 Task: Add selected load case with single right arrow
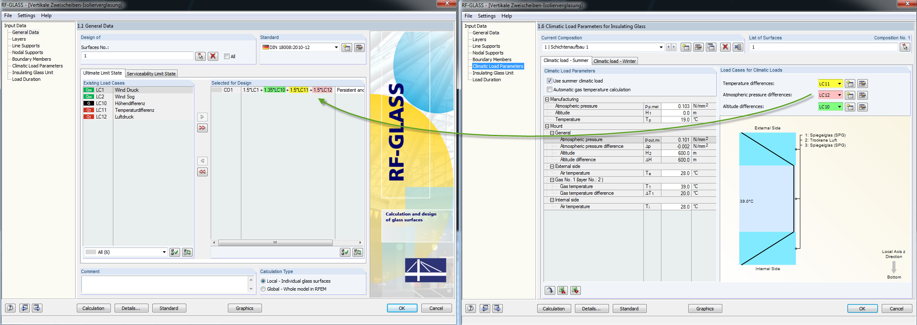[x=202, y=117]
